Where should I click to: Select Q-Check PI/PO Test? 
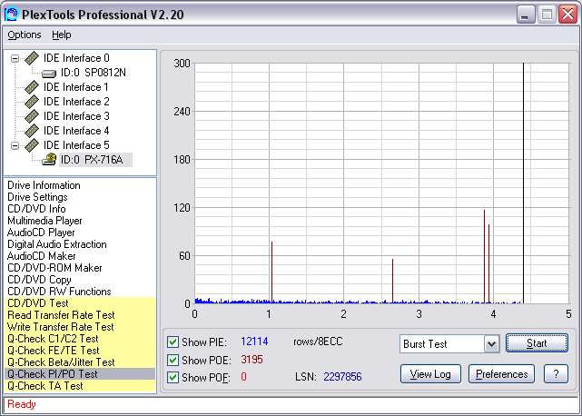pyautogui.click(x=80, y=374)
